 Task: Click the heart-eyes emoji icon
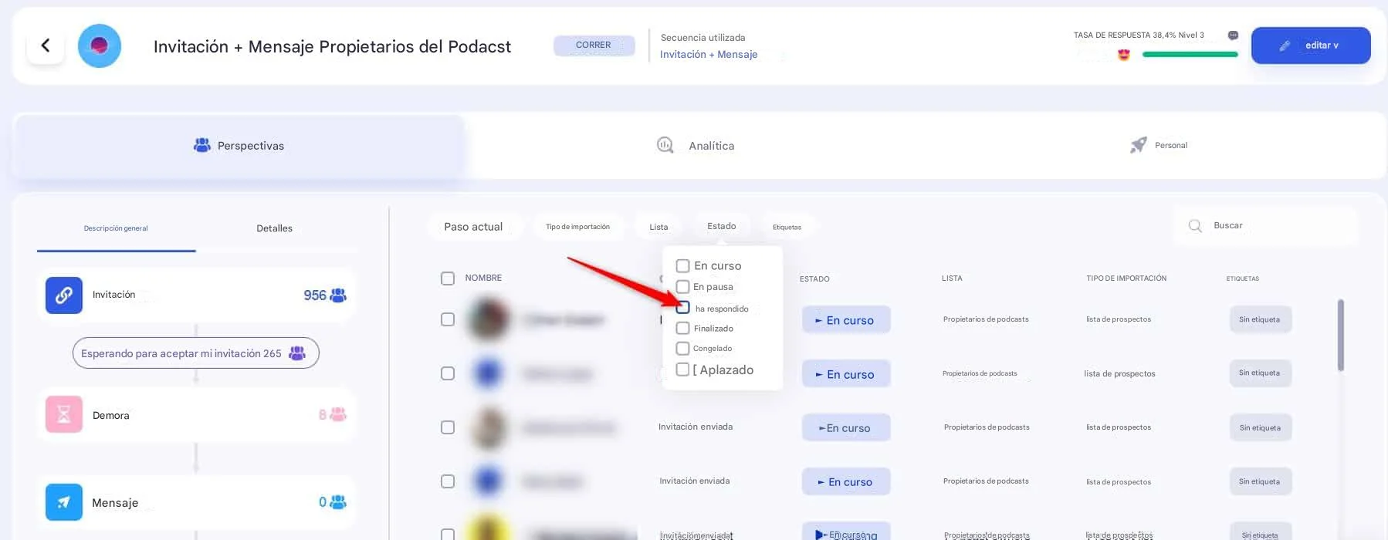(1124, 54)
